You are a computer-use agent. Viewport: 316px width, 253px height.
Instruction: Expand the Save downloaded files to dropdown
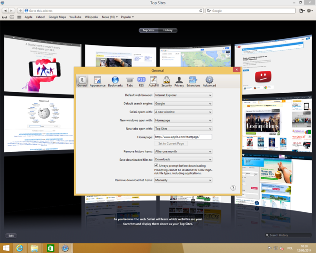(x=183, y=159)
